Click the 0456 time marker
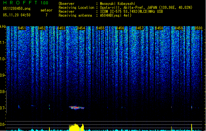Image resolution: width=206 pixels, height=131 pixels. tap(120, 28)
